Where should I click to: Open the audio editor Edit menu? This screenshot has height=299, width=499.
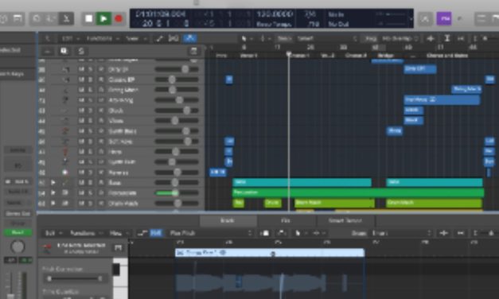tap(53, 233)
